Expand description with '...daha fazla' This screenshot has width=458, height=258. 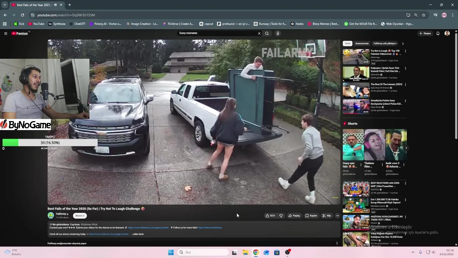[x=137, y=234]
